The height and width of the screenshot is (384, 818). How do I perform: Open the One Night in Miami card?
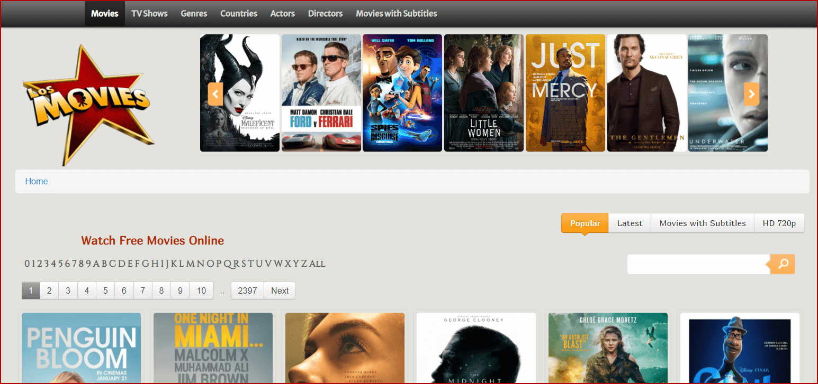point(213,348)
